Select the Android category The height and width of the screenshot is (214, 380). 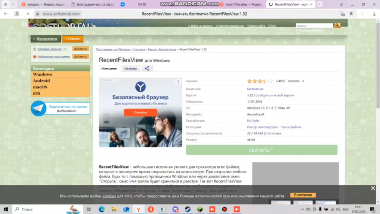click(60, 81)
